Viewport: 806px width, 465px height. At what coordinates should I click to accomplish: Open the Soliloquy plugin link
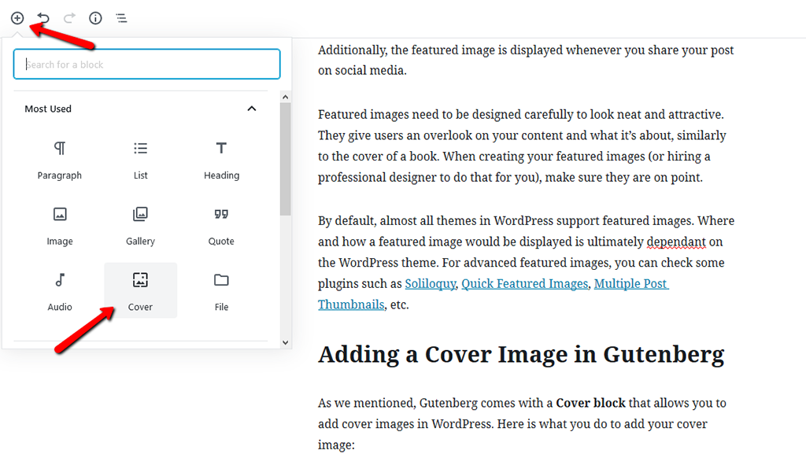[430, 283]
